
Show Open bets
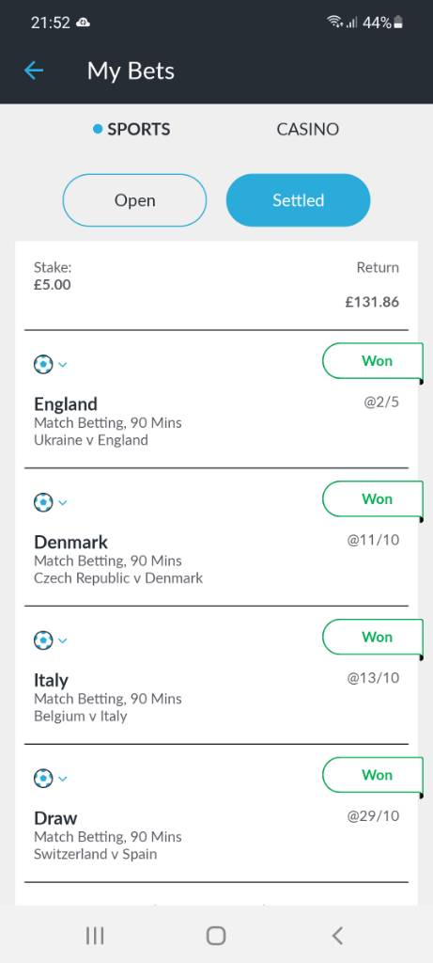pos(134,200)
